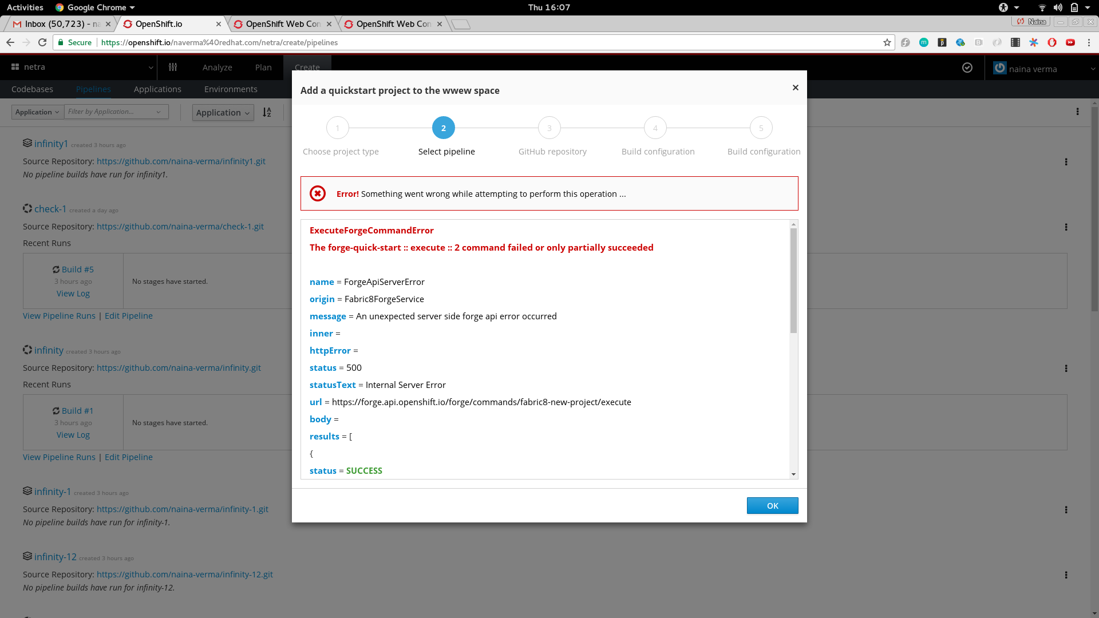Click OK to dismiss the error dialog
1099x618 pixels.
pos(772,505)
